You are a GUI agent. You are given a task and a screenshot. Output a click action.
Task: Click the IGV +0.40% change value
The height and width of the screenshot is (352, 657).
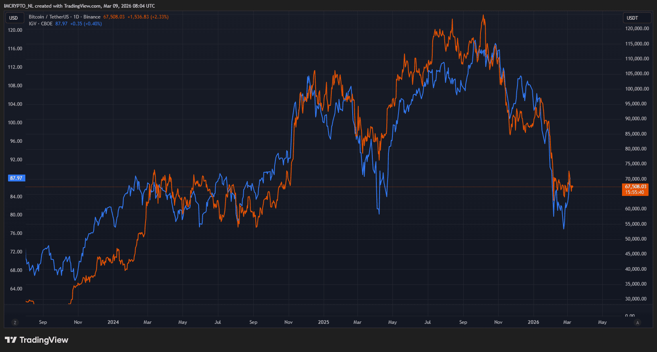coord(93,24)
